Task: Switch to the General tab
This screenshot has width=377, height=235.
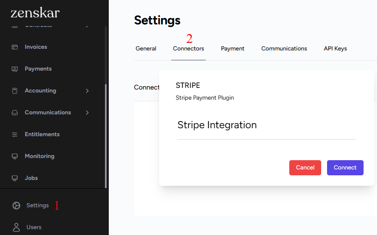Action: (x=146, y=49)
